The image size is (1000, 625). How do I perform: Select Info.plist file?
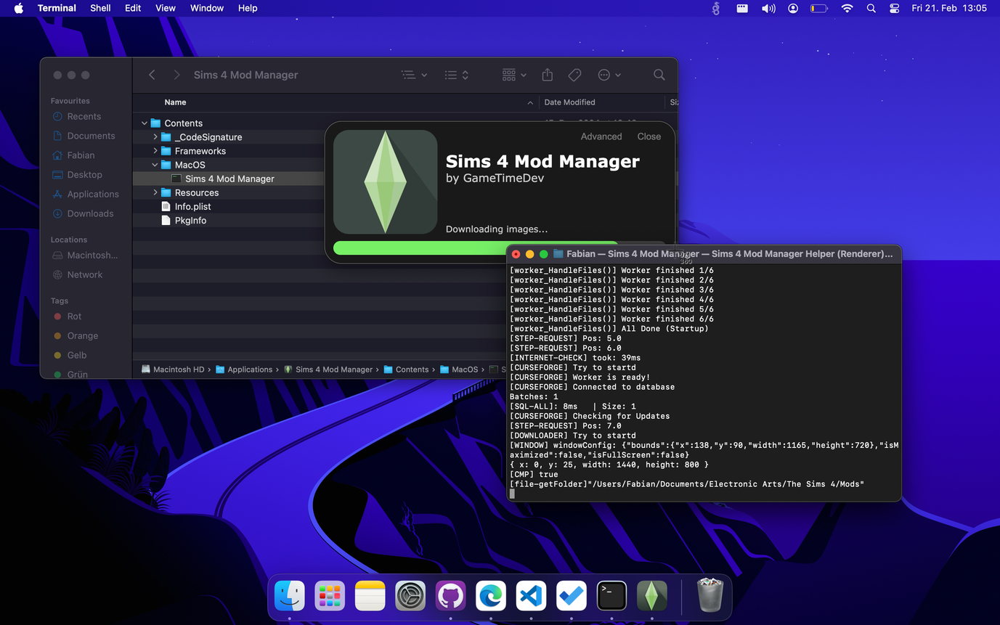click(192, 207)
